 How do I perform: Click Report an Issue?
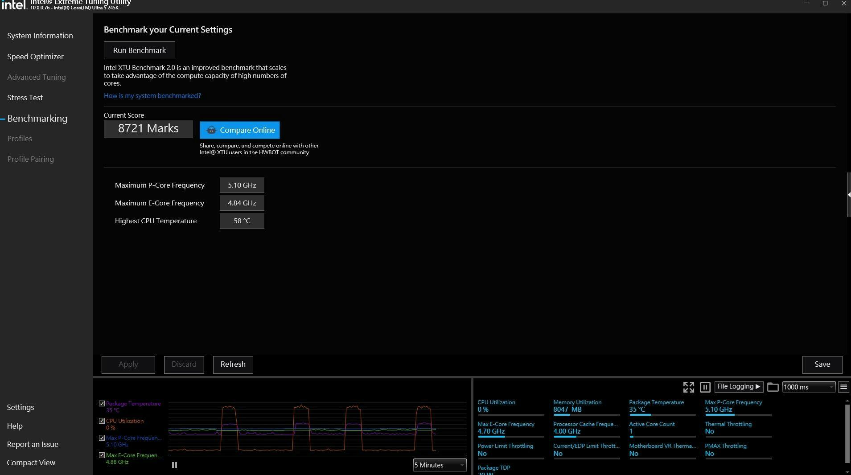(33, 444)
